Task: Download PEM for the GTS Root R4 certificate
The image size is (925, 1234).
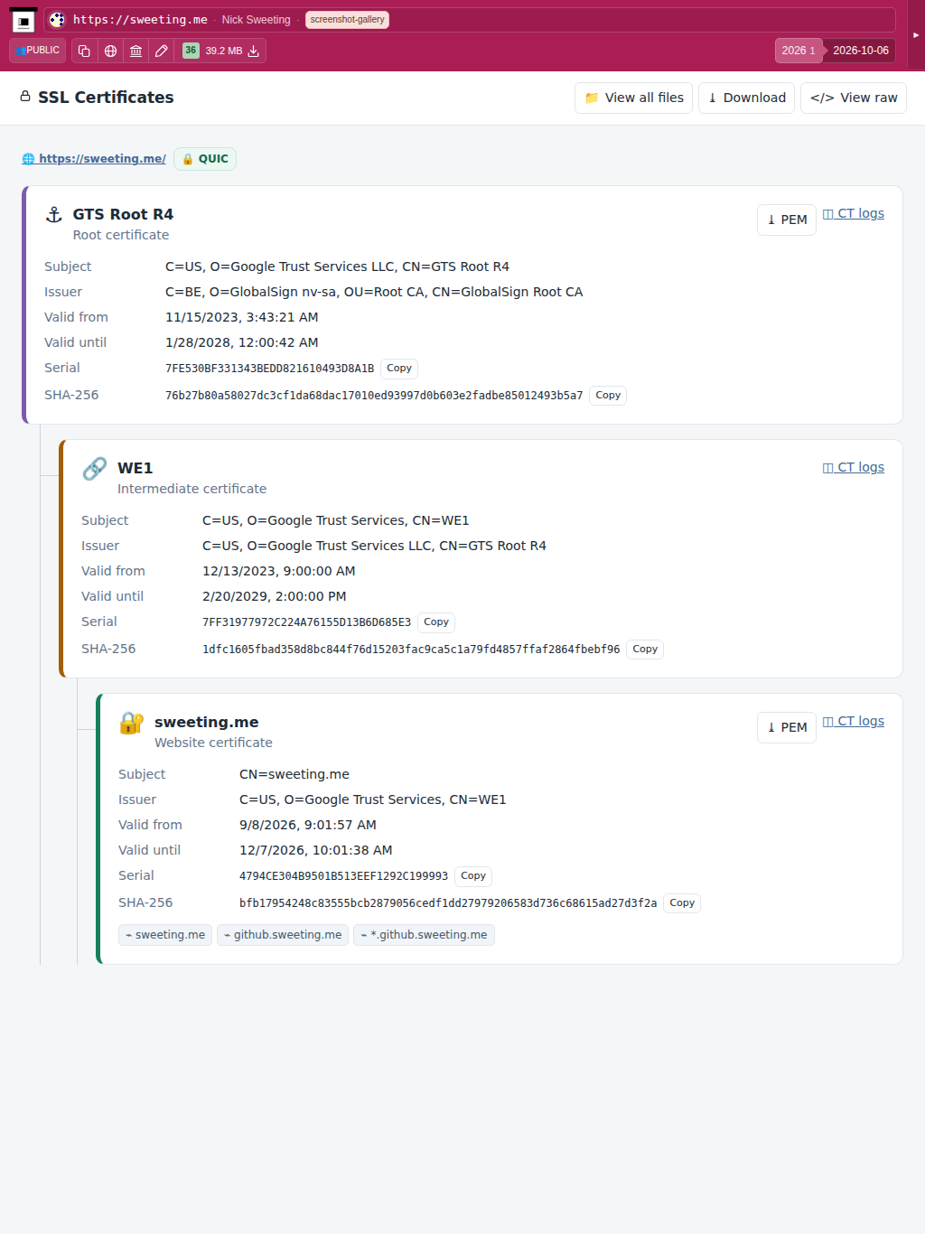Action: coord(787,220)
